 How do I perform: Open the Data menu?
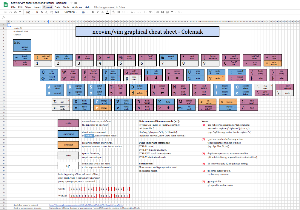[x=57, y=7]
